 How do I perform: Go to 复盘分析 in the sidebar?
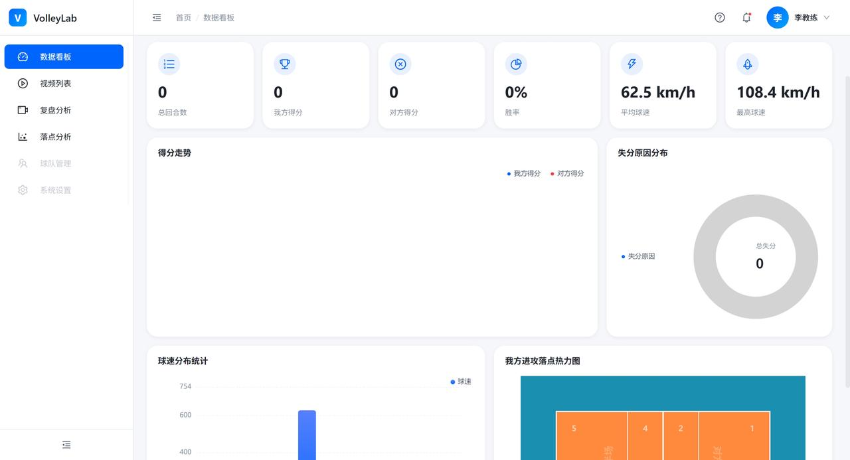pyautogui.click(x=64, y=110)
